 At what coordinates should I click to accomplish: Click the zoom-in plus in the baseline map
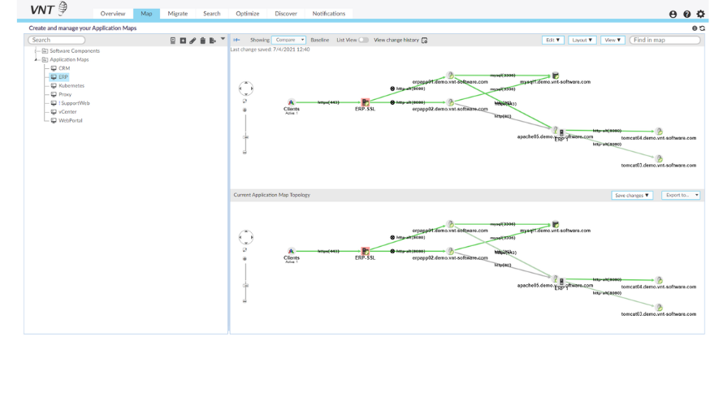245,110
